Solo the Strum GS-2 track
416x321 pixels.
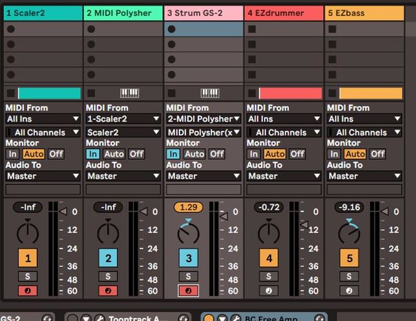189,276
